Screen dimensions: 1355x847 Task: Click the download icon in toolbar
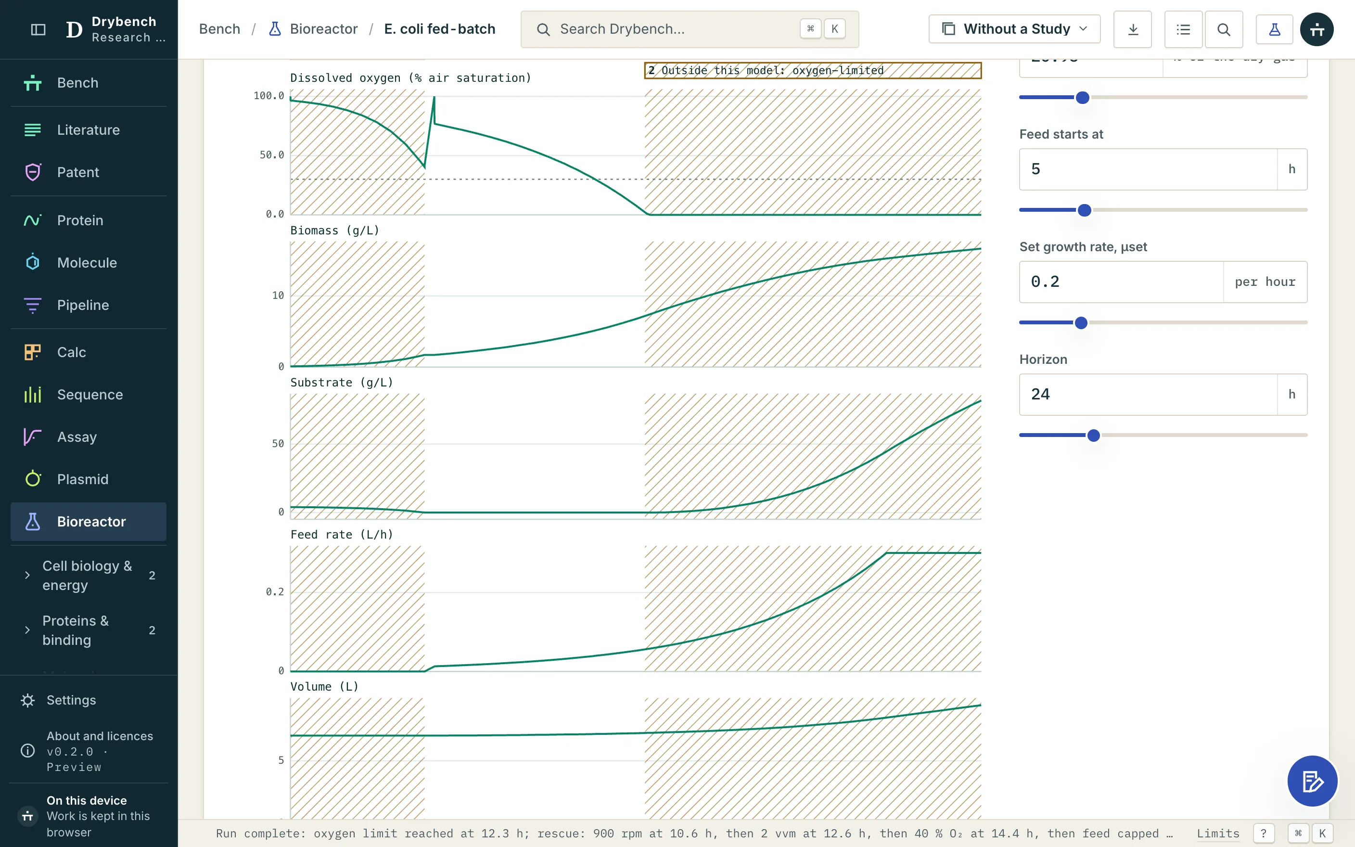tap(1132, 29)
